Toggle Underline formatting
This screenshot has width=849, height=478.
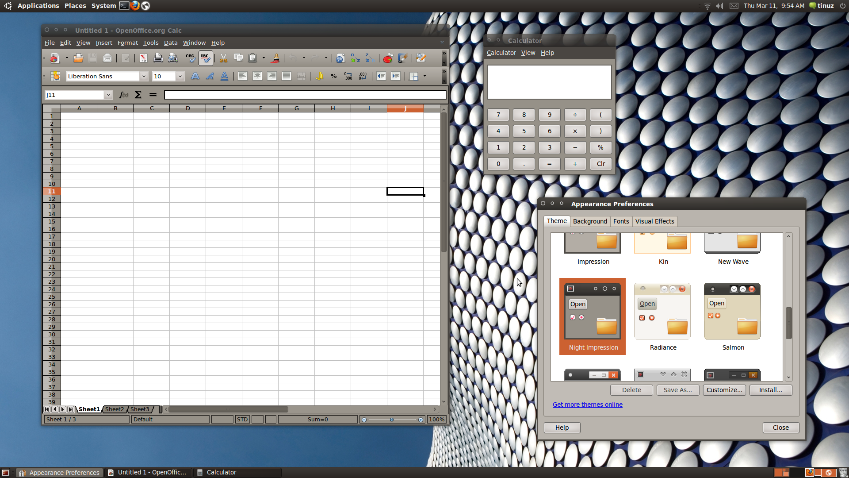pyautogui.click(x=224, y=76)
